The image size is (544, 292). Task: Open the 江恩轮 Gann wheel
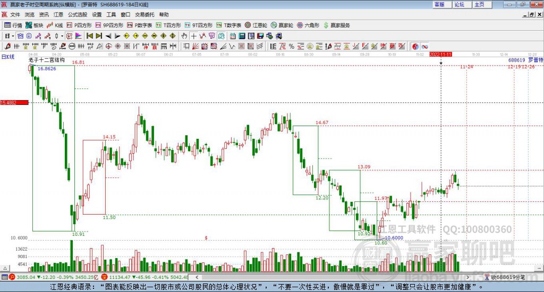click(256, 25)
